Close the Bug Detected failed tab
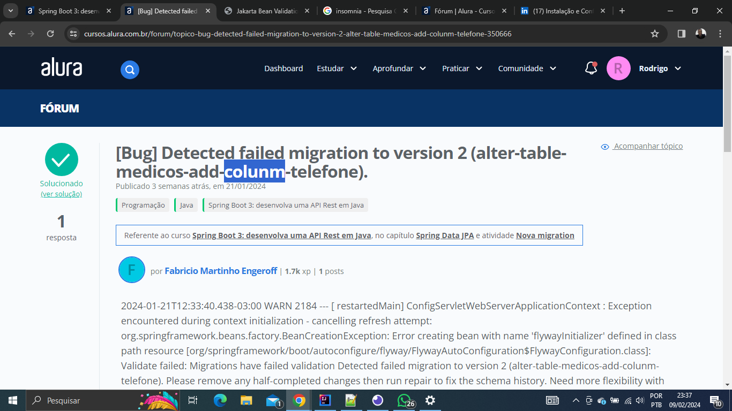Screen dimensions: 732x411 point(208,11)
